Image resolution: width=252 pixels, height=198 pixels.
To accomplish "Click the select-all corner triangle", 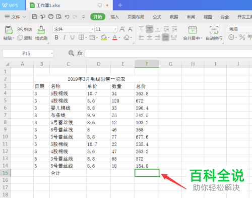I will pos(7,64).
